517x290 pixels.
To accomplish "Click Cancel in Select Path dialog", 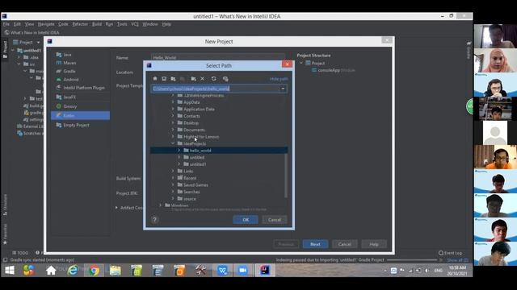I will pos(275,220).
